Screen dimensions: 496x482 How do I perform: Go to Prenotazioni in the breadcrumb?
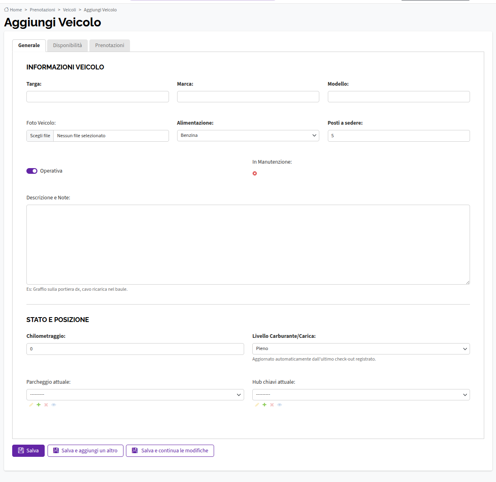click(x=42, y=10)
